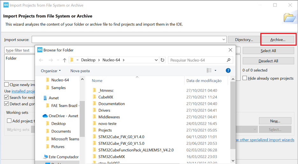Click Desktop in the address path
The image size is (298, 164).
[88, 60]
